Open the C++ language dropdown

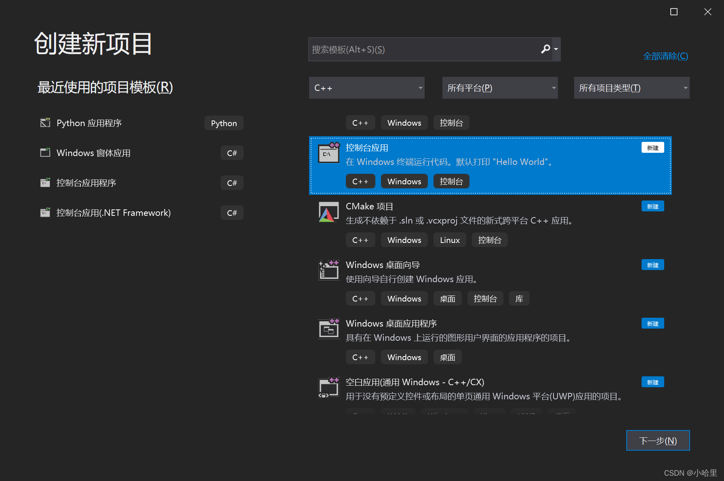click(366, 87)
